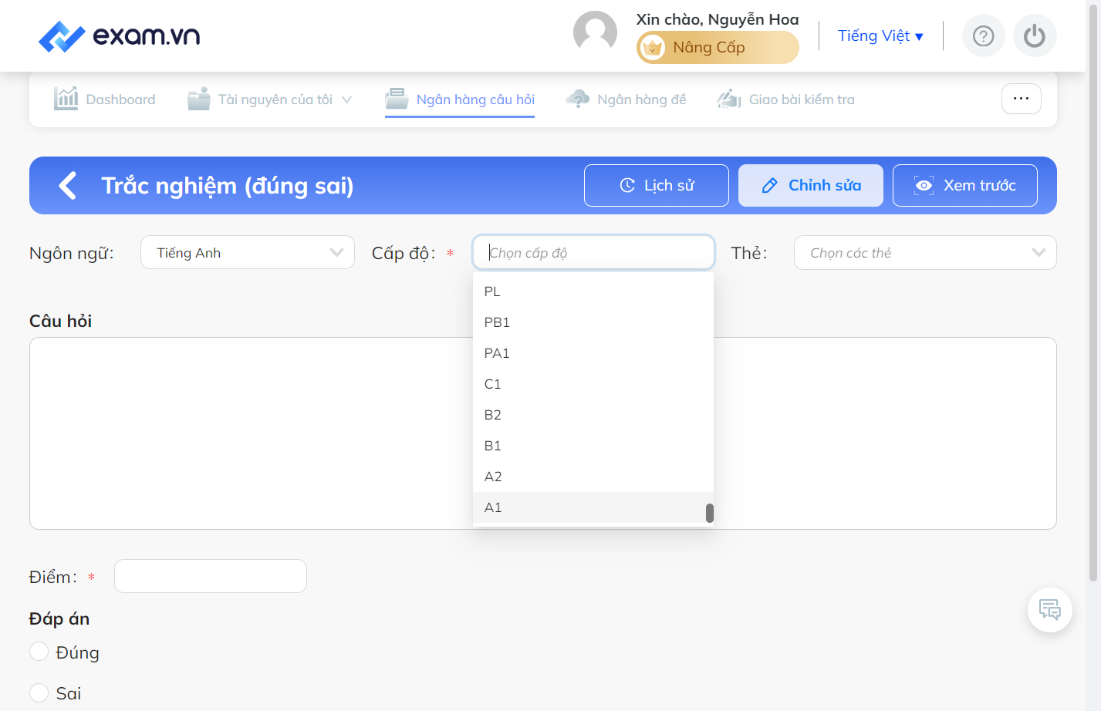Click the Chọn cấp độ combo box
The height and width of the screenshot is (711, 1101).
593,252
